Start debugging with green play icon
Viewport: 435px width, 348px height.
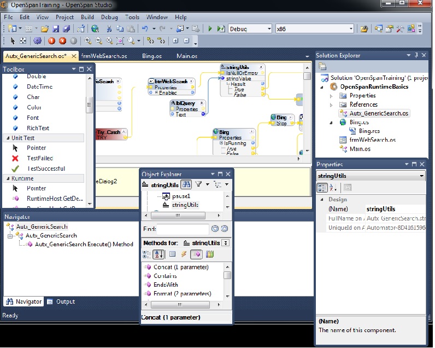coord(210,28)
